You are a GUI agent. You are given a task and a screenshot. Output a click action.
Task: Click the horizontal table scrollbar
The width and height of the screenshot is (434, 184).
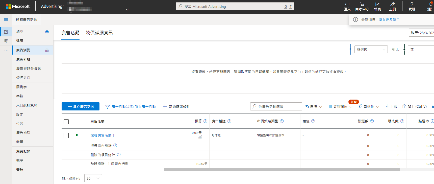pyautogui.click(x=282, y=170)
